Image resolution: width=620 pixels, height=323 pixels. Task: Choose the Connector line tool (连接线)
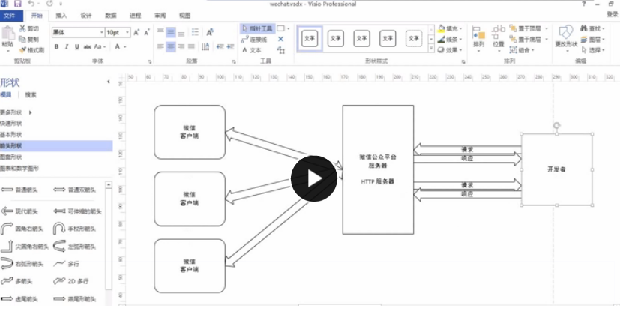click(x=254, y=40)
